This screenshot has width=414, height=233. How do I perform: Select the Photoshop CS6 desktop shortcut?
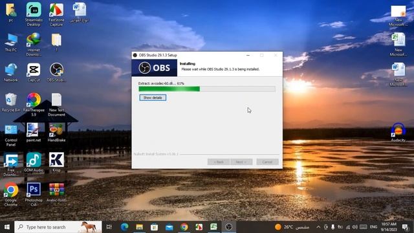(x=34, y=195)
